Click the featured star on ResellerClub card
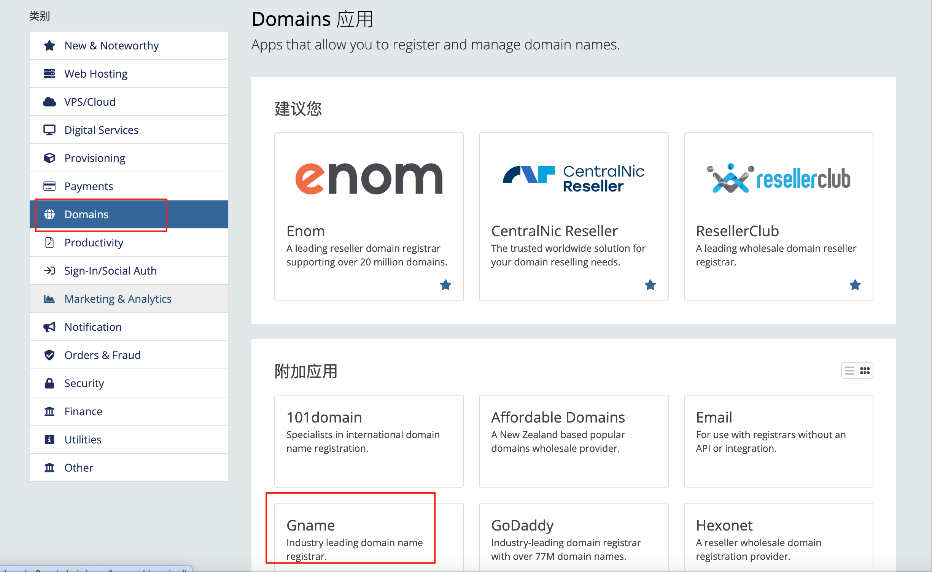 tap(855, 285)
